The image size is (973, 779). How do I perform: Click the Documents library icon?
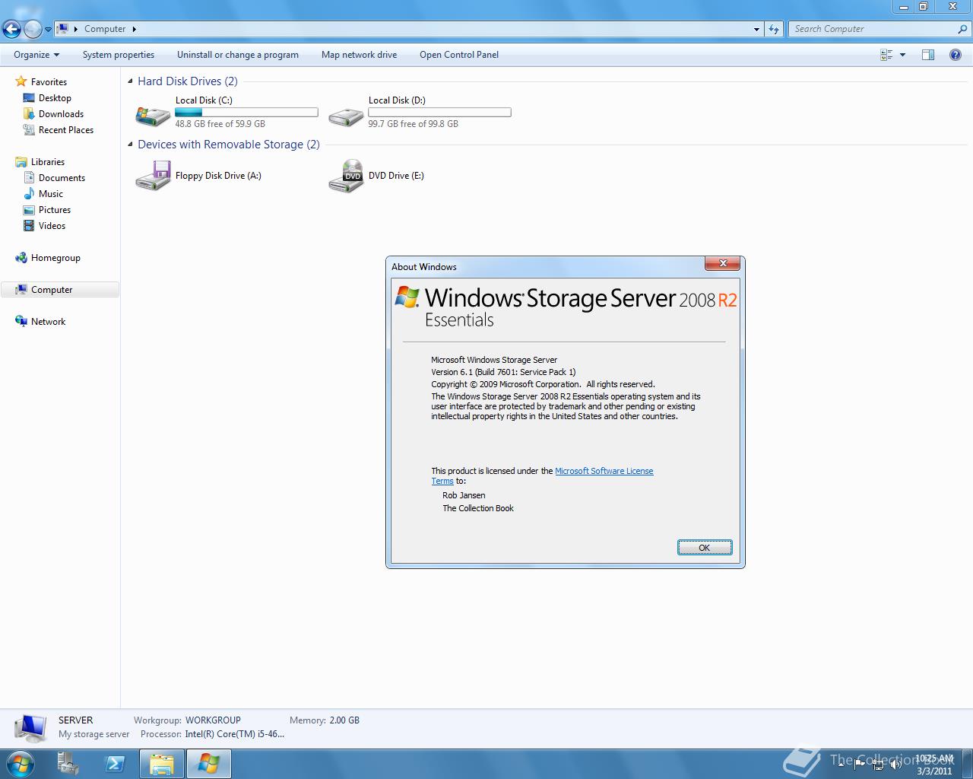pyautogui.click(x=29, y=178)
